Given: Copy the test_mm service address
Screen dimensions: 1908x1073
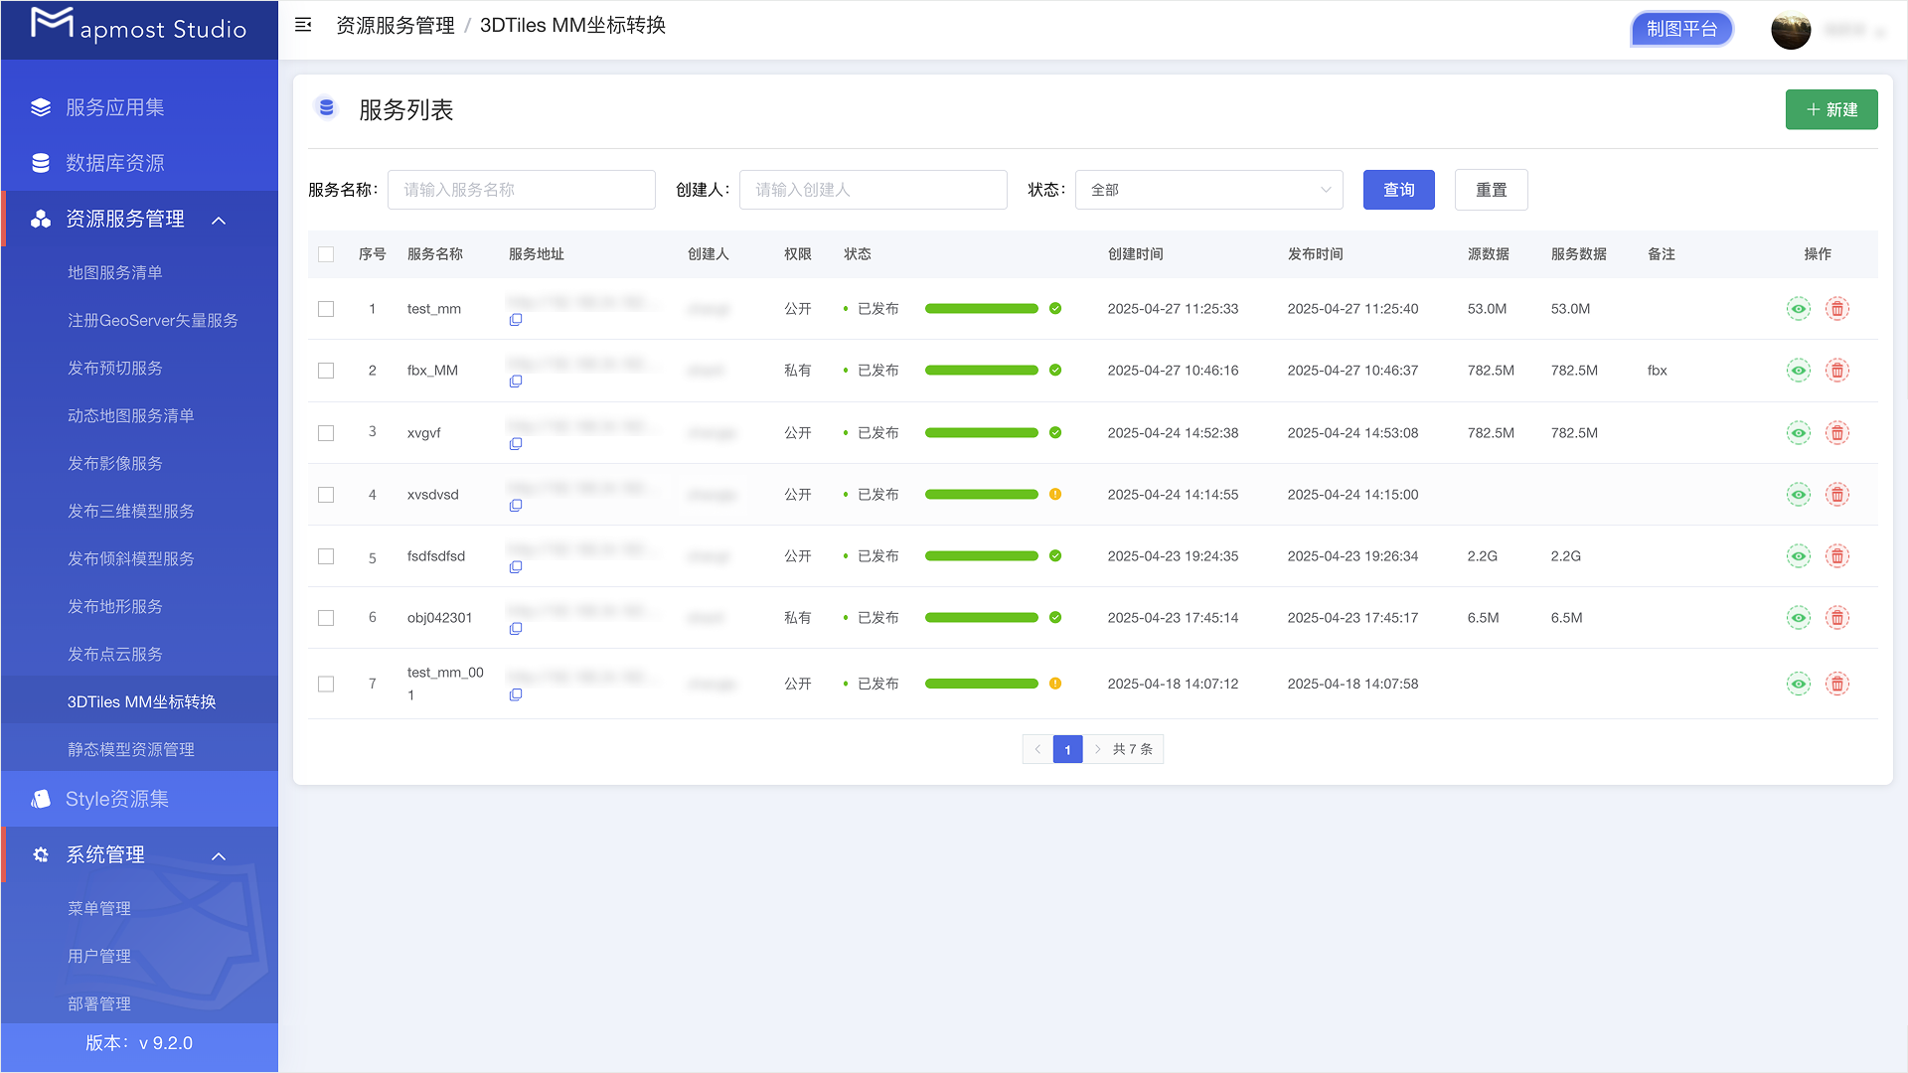Looking at the screenshot, I should 516,320.
